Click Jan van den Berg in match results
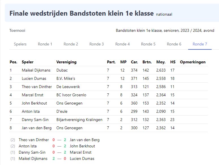Viewport: 219px width, 165px height. (85, 140)
